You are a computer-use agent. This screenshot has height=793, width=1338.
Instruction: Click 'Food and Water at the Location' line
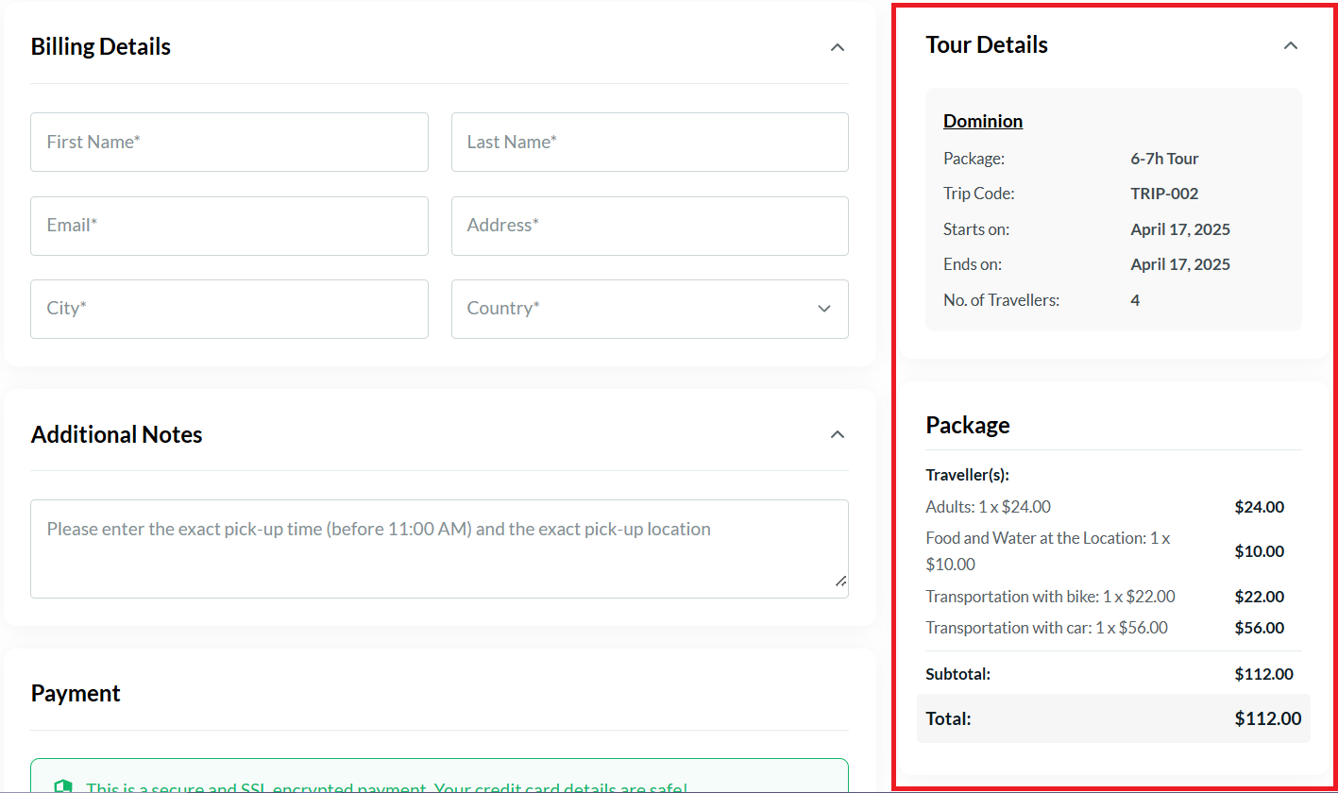point(1048,551)
